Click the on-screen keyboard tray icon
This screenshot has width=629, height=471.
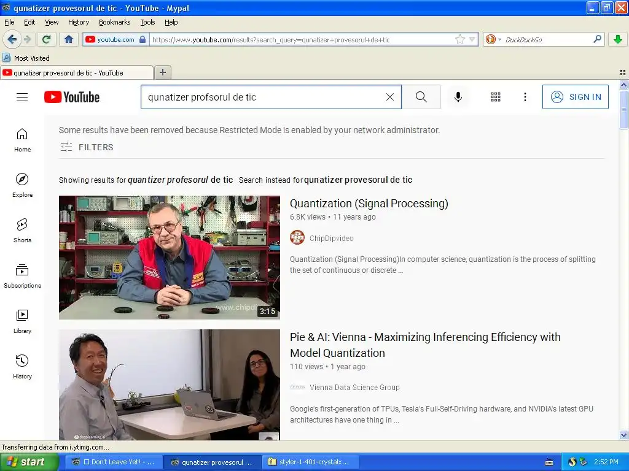tap(549, 462)
